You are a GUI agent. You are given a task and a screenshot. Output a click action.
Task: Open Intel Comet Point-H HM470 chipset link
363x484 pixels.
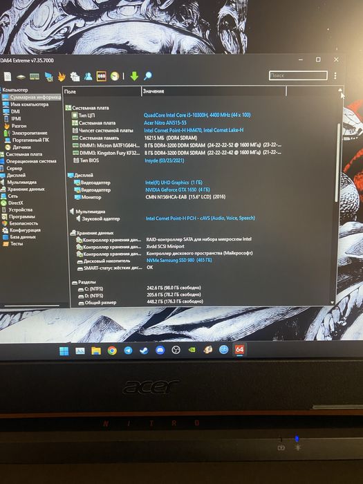click(x=194, y=130)
